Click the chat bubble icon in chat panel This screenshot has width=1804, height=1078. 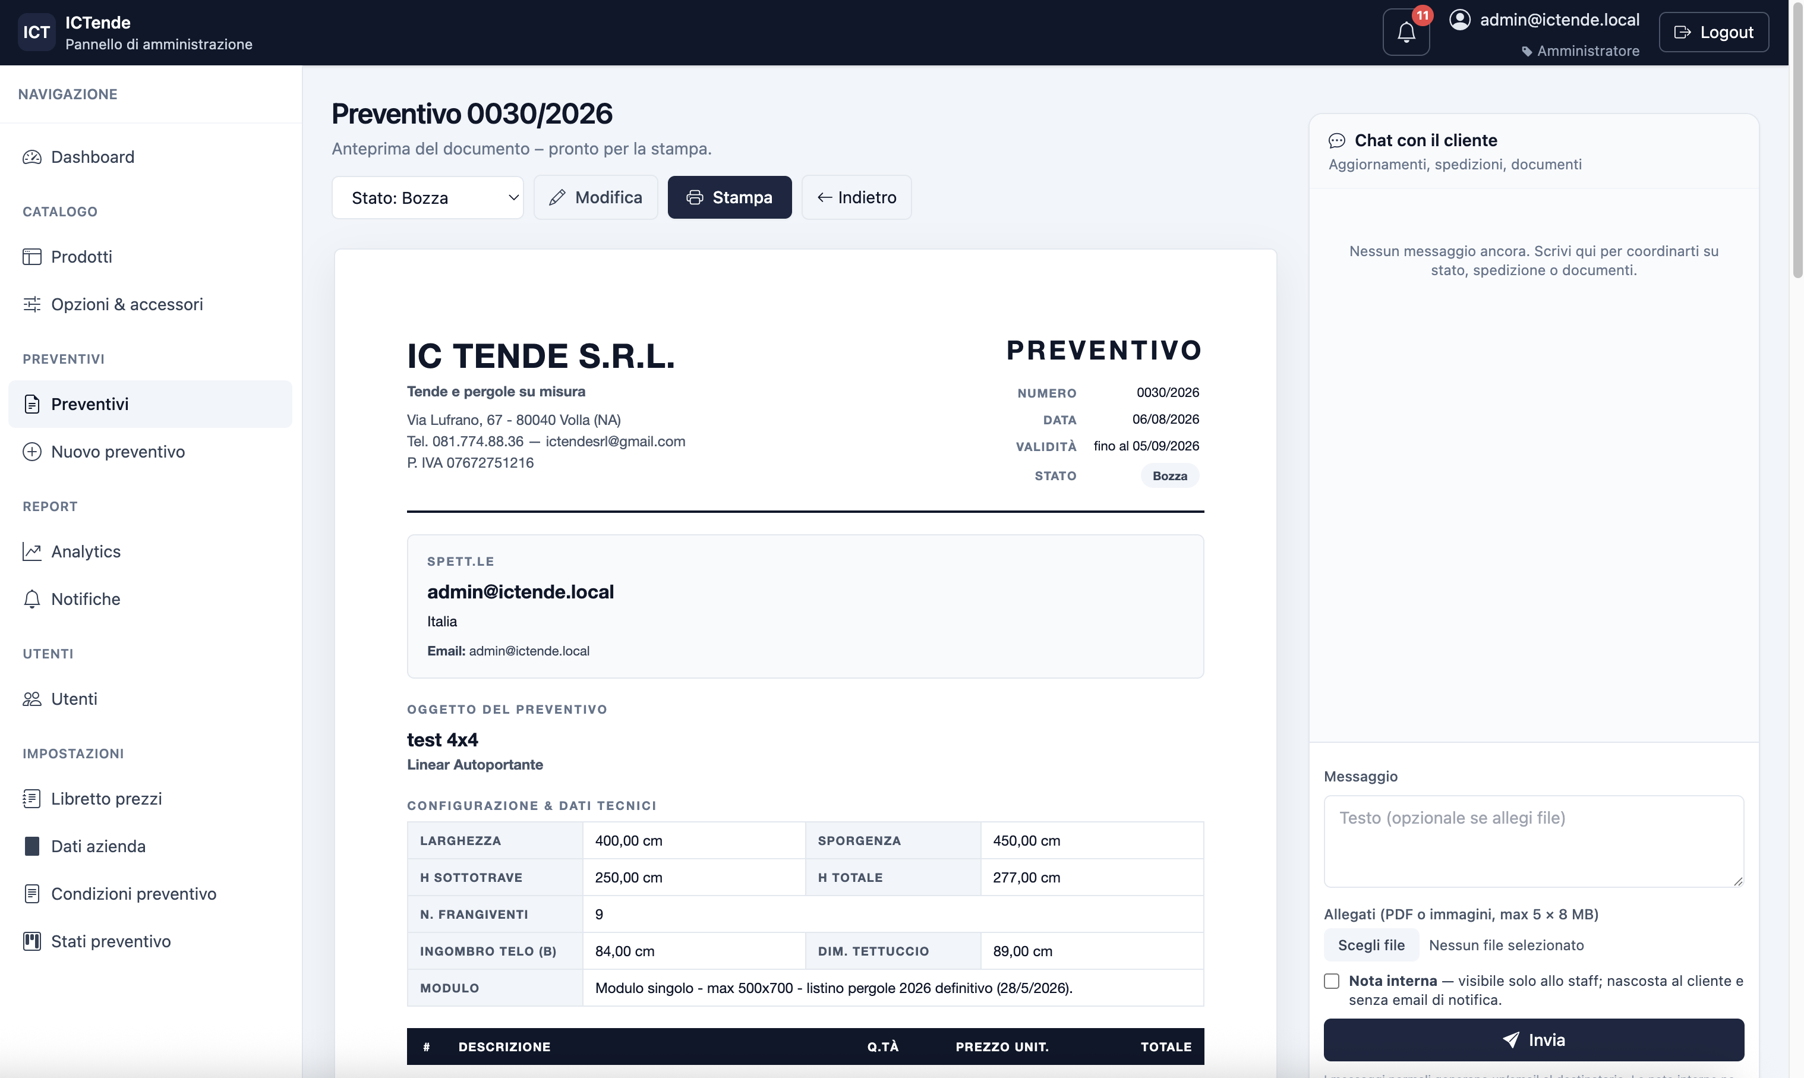1336,141
